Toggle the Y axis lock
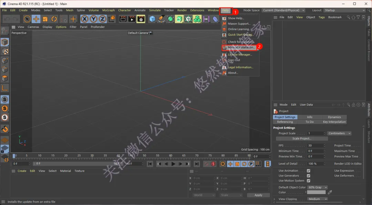The height and width of the screenshot is (205, 372). 93,19
